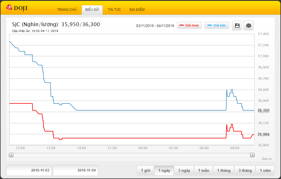Click the scrollbar left arrow
The height and width of the screenshot is (179, 281).
pos(11,155)
